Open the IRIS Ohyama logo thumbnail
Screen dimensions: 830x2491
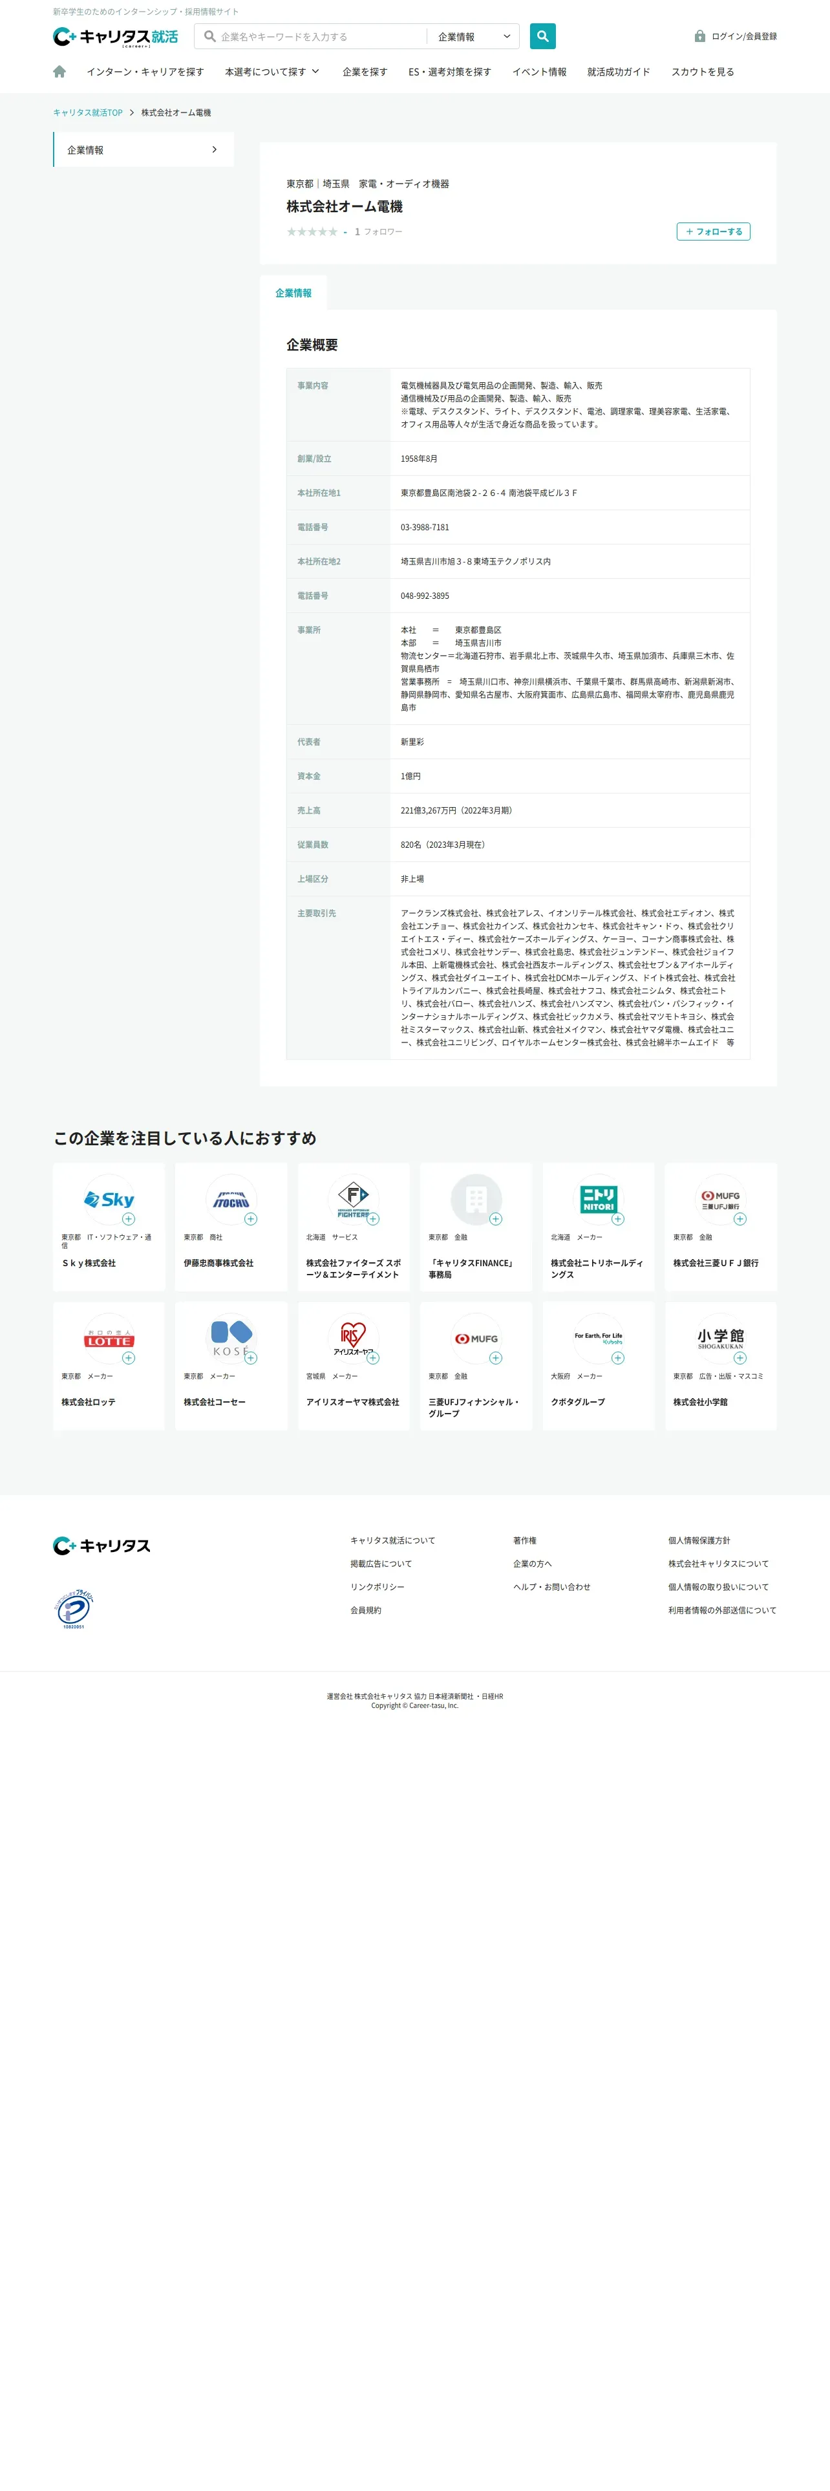point(354,1339)
